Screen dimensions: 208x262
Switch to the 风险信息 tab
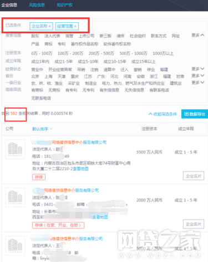(x=37, y=5)
